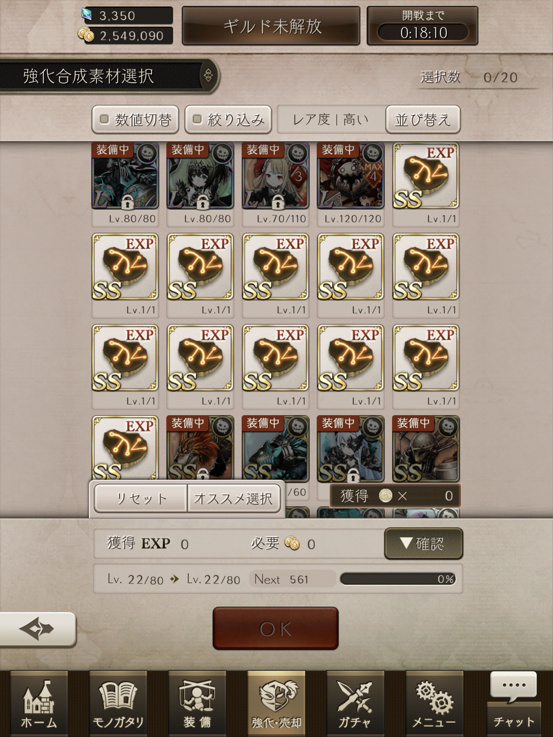Open チャット speech bubble
The width and height of the screenshot is (553, 737).
click(x=514, y=701)
